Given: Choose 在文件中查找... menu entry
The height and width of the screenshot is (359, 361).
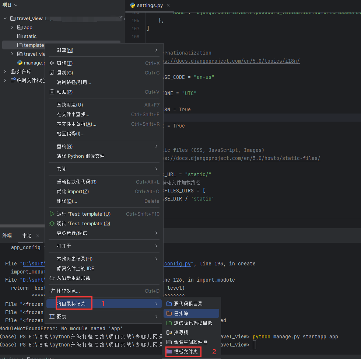Looking at the screenshot, I should [104, 114].
